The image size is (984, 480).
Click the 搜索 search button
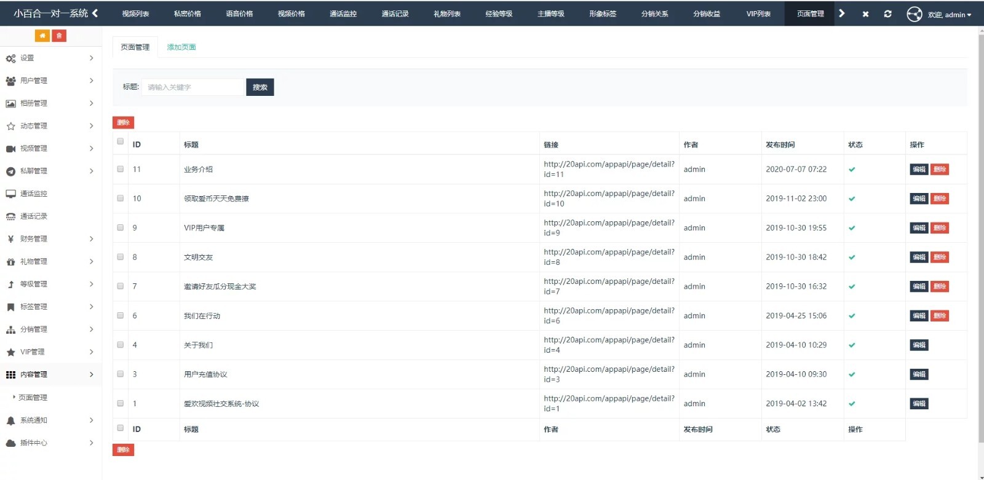coord(260,87)
